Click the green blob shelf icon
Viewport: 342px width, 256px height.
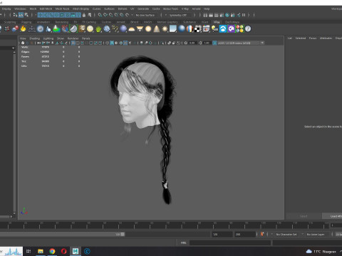(98, 29)
